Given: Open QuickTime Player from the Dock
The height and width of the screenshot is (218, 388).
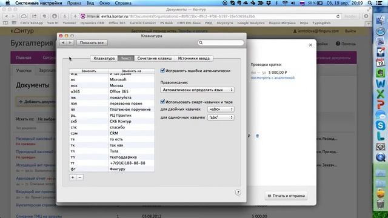Looking at the screenshot, I should point(380,157).
